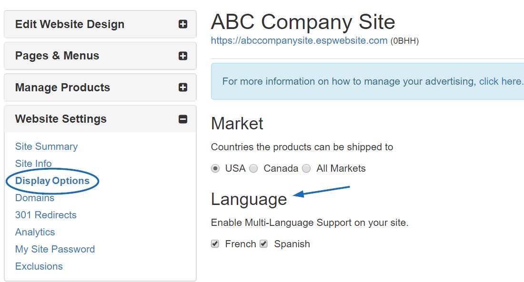Image resolution: width=524 pixels, height=282 pixels.
Task: Select the USA market radio button
Action: (215, 168)
